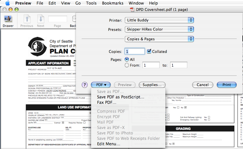This screenshot has height=149, width=243.
Task: Click the help question mark button
Action: (85, 85)
